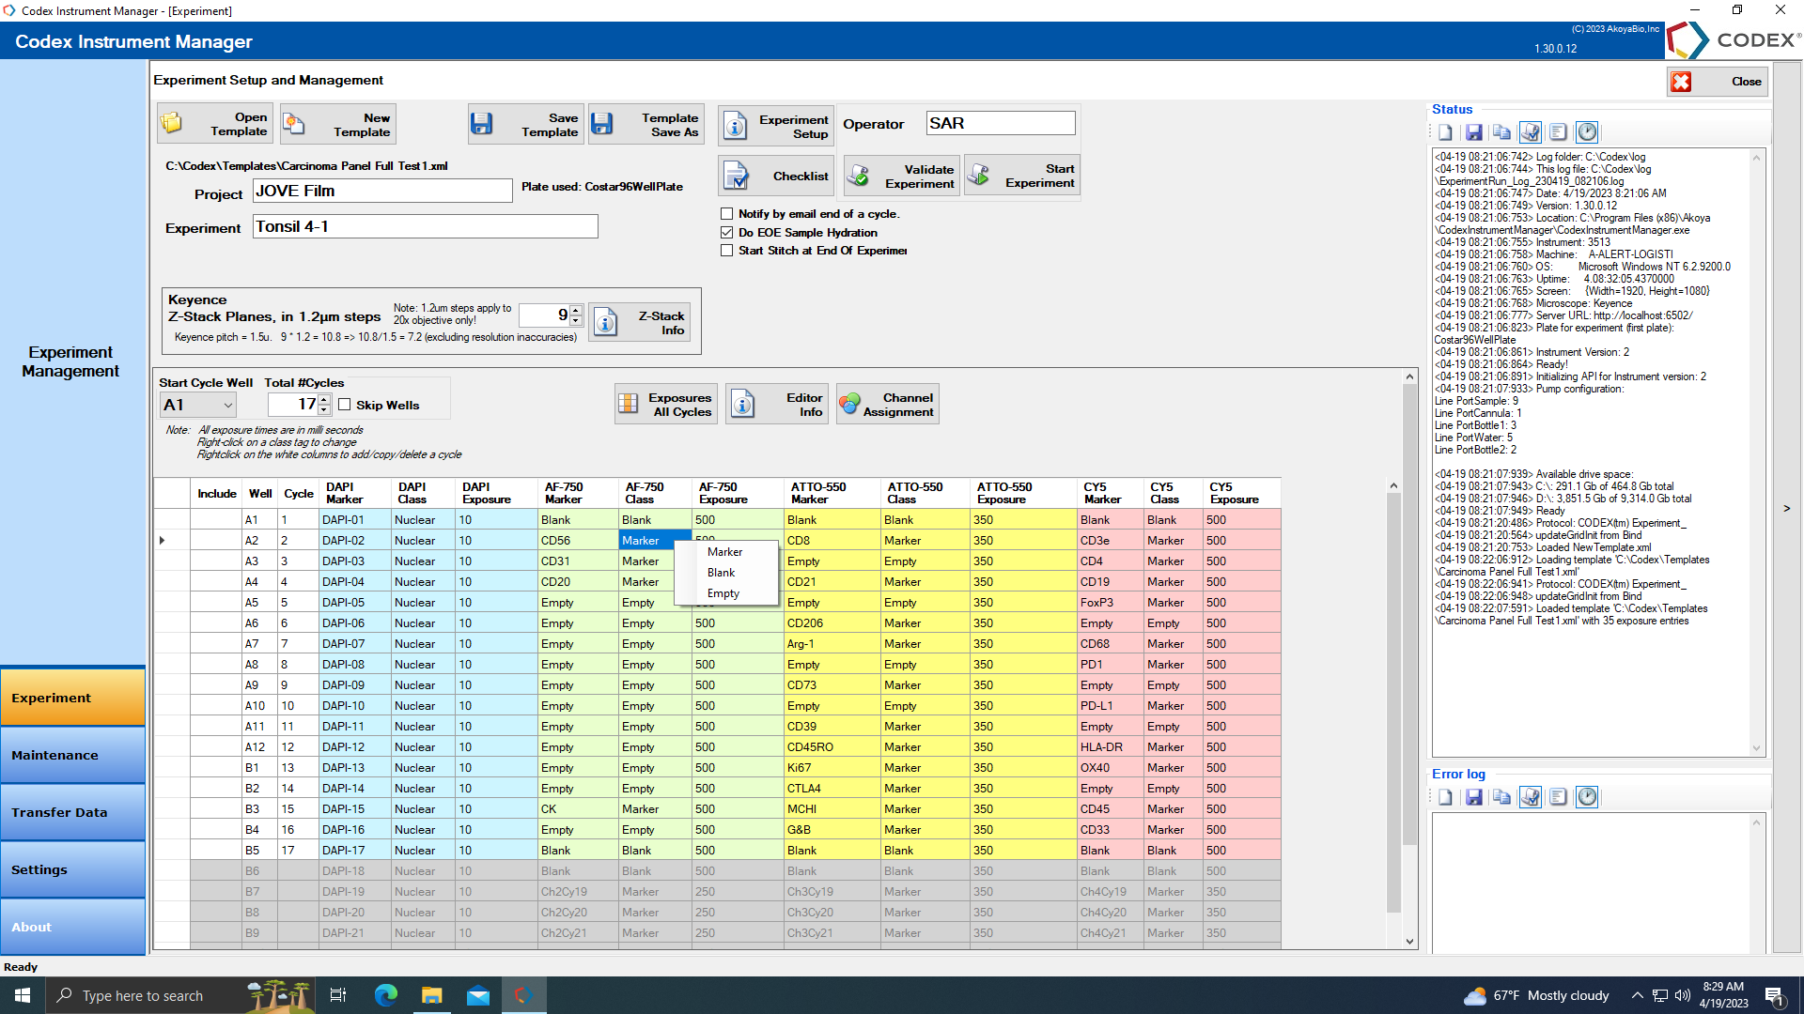The height and width of the screenshot is (1014, 1804).
Task: Click save icon in Status toolbar
Action: [x=1473, y=132]
